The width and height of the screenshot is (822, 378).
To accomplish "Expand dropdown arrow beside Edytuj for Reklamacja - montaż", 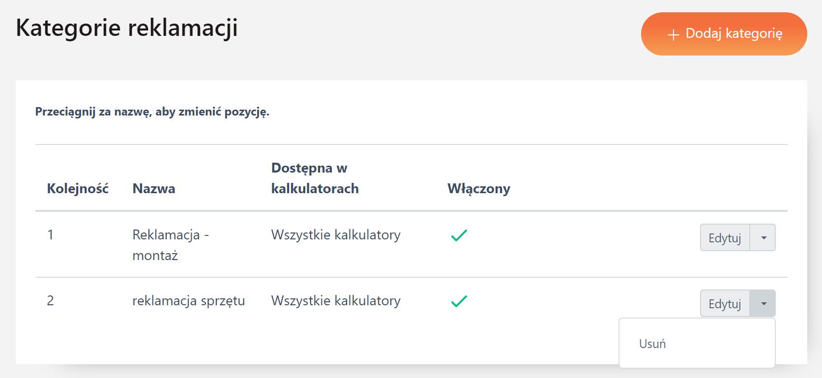I will tap(763, 238).
